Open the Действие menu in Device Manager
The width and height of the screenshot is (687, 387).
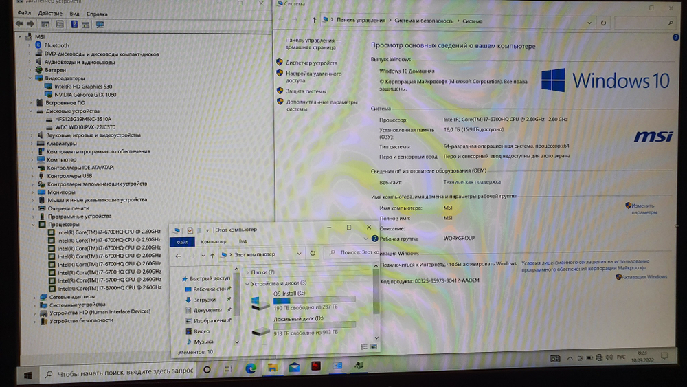50,14
